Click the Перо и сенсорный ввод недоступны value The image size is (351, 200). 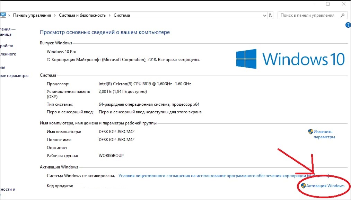[x=150, y=112]
